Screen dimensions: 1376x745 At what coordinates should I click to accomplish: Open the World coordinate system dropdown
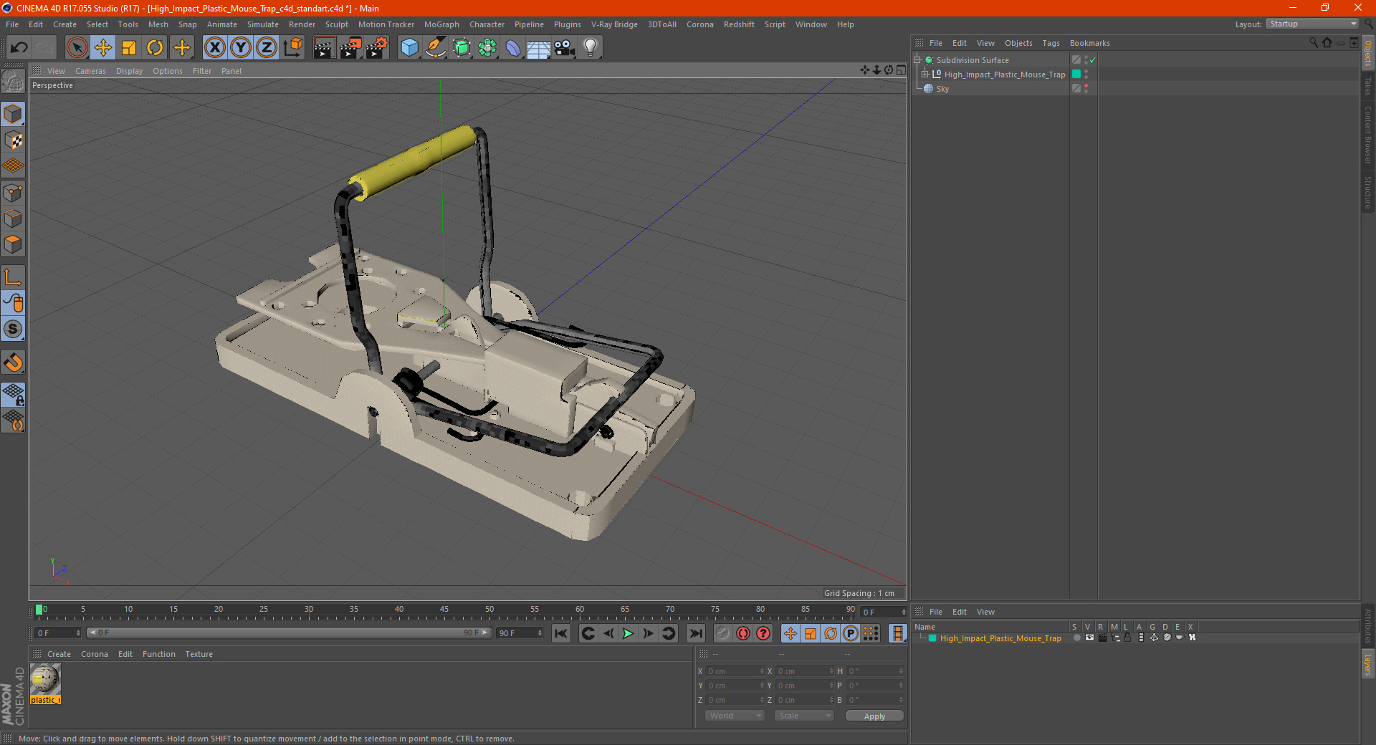click(x=735, y=716)
